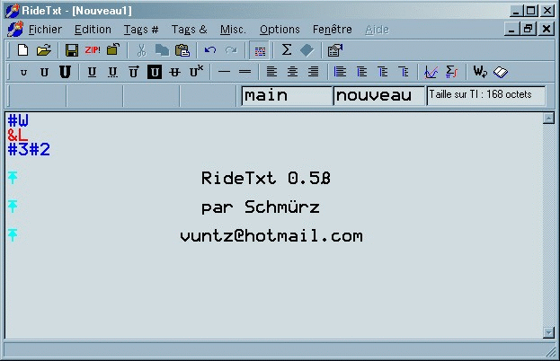Redo the last undone action

(231, 50)
